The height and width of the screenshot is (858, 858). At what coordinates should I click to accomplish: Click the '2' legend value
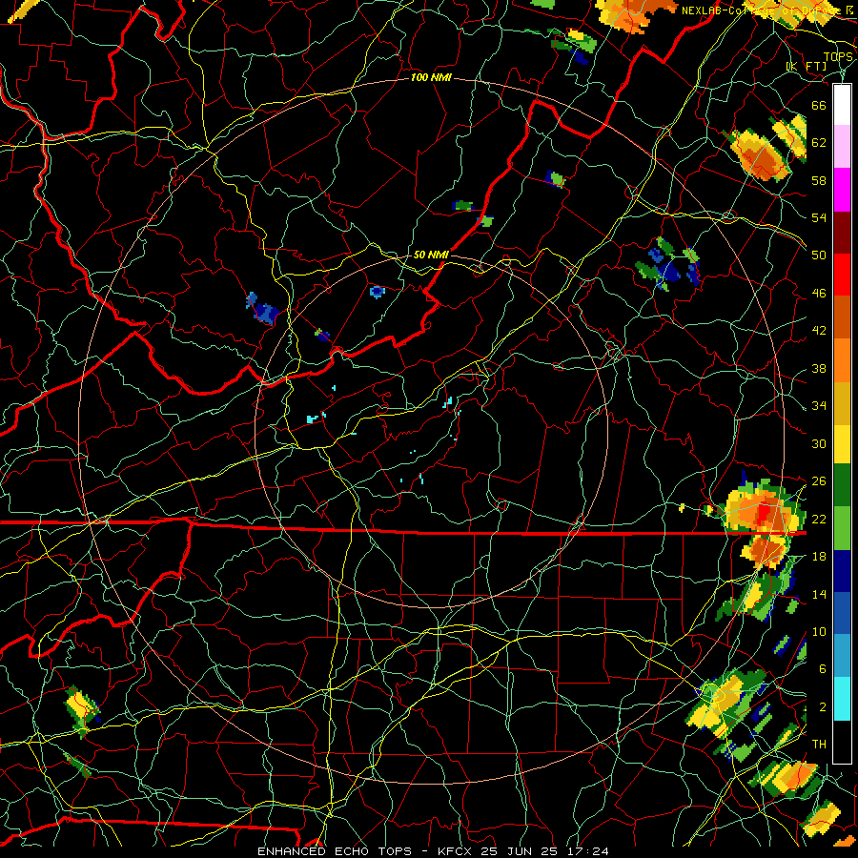(823, 707)
